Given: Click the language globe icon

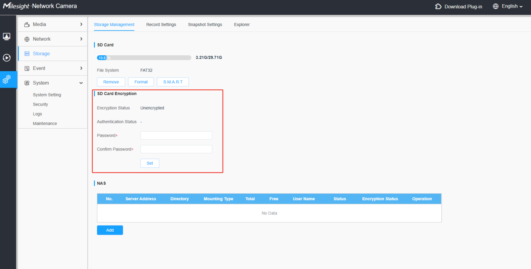Looking at the screenshot, I should click(496, 7).
